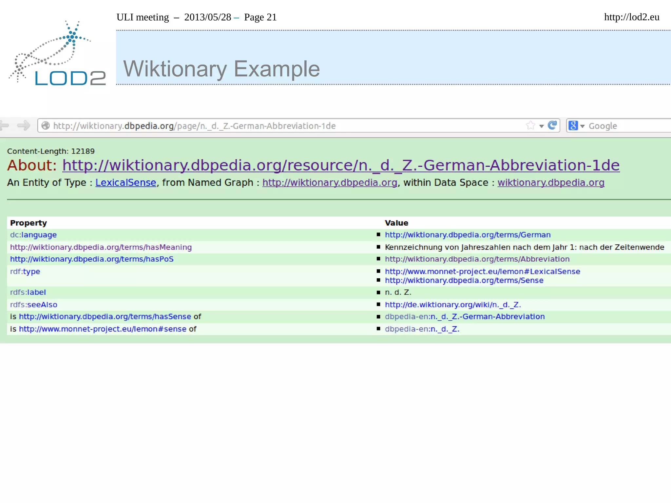Open the terms/Abbreviation value link
Image resolution: width=671 pixels, height=503 pixels.
(477, 259)
